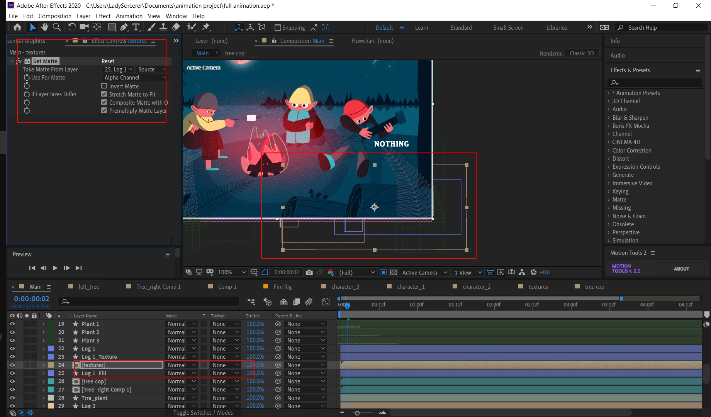
Task: Switch to the Standard workspace
Action: click(x=461, y=28)
